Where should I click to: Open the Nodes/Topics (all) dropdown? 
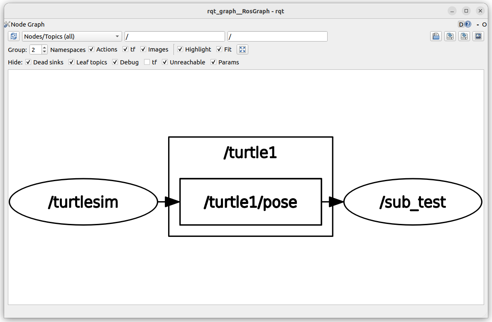[72, 37]
